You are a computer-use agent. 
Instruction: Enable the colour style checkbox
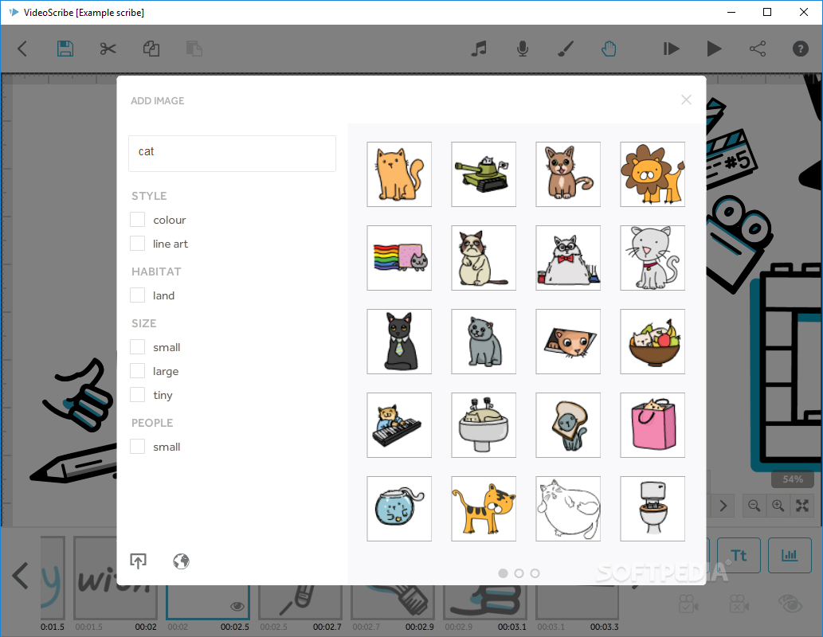(x=138, y=219)
